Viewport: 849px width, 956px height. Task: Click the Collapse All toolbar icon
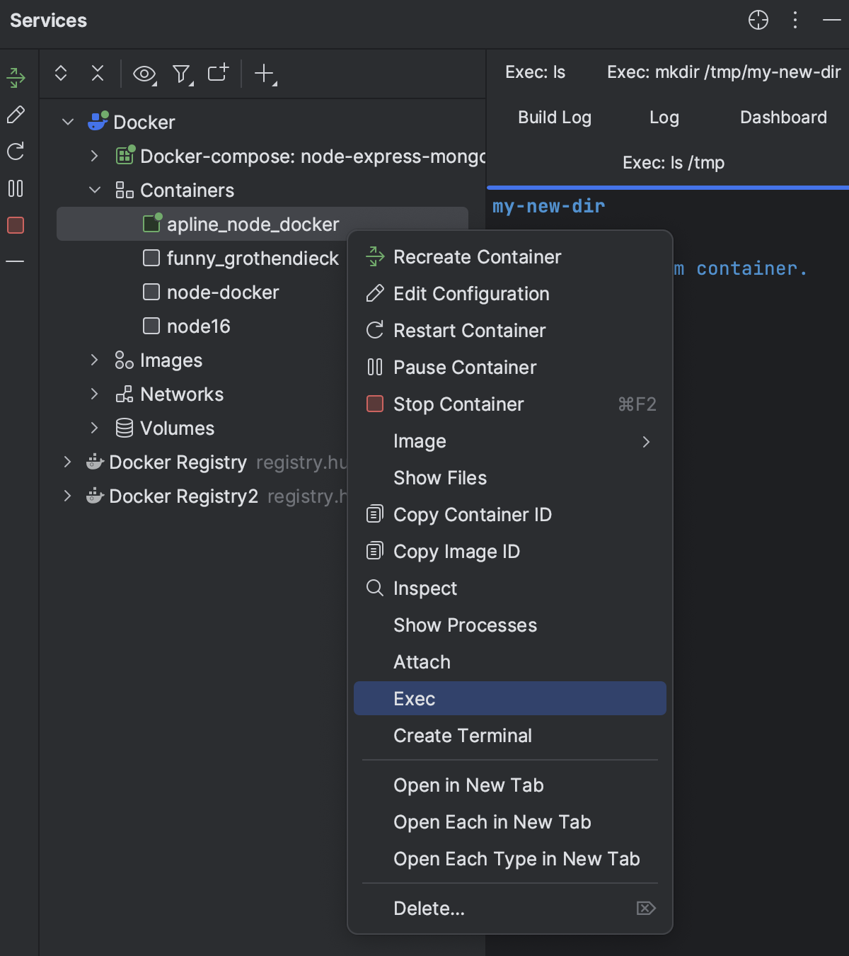[98, 73]
